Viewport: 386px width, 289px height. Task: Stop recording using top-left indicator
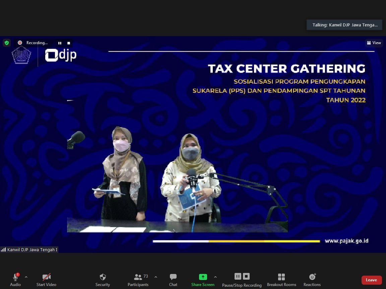point(69,43)
